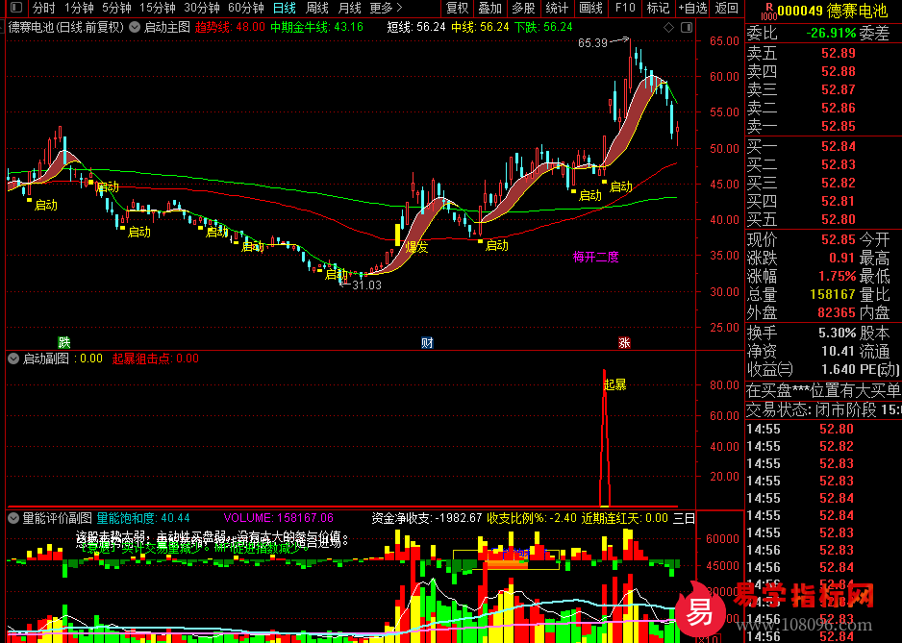This screenshot has height=643, width=902.
Task: Expand the 启动副图 indicator dropdown arrow
Action: (13, 359)
